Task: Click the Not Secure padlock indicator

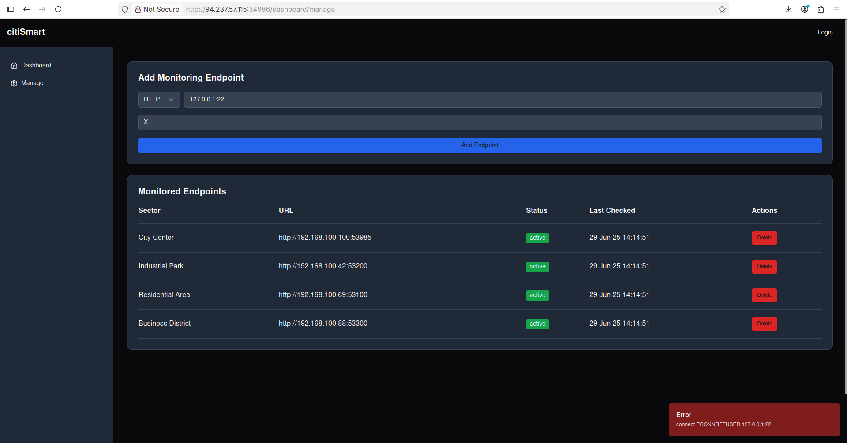Action: point(157,9)
